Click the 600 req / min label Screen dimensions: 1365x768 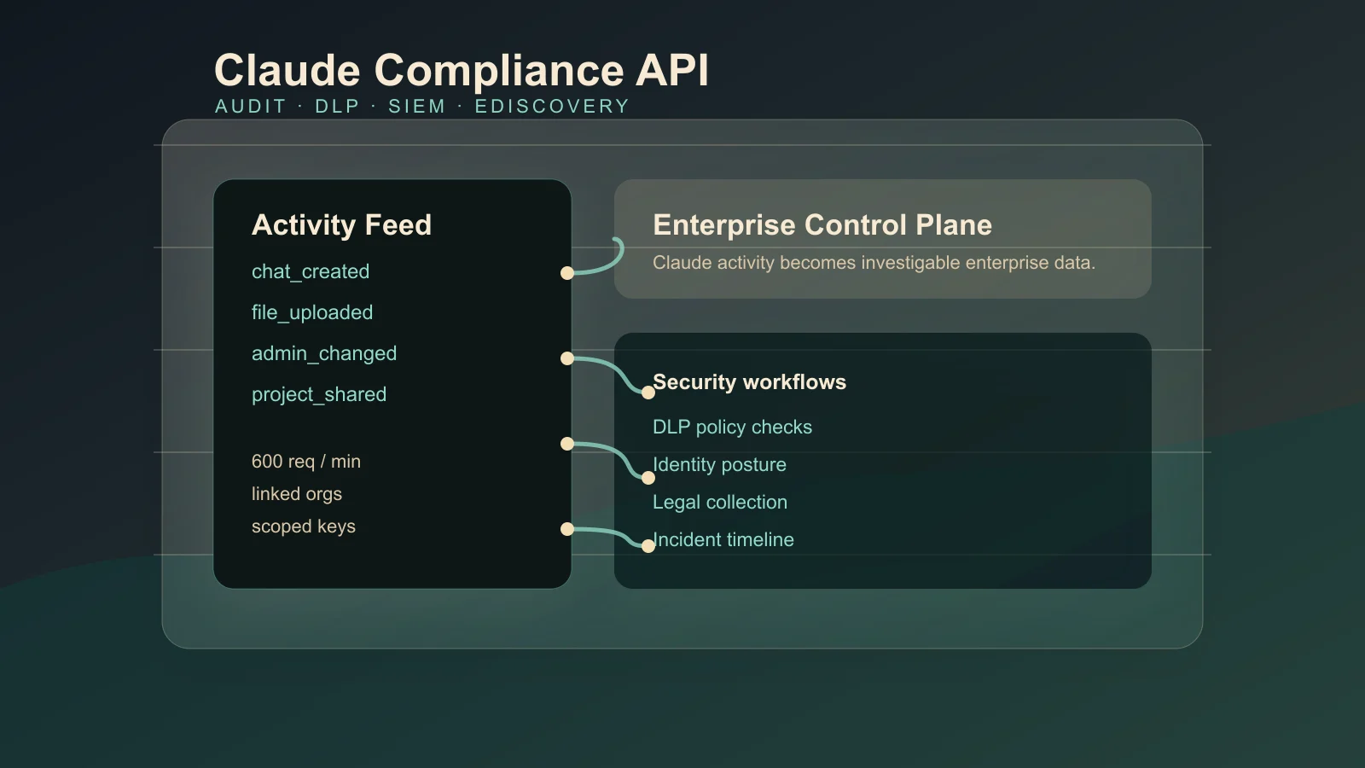pos(306,462)
